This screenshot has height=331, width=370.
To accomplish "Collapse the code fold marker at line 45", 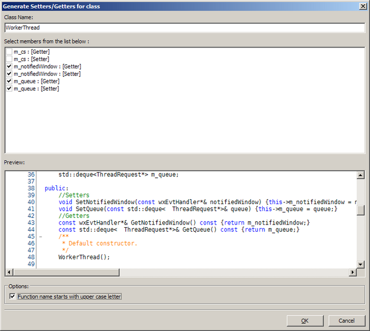I will (40, 237).
